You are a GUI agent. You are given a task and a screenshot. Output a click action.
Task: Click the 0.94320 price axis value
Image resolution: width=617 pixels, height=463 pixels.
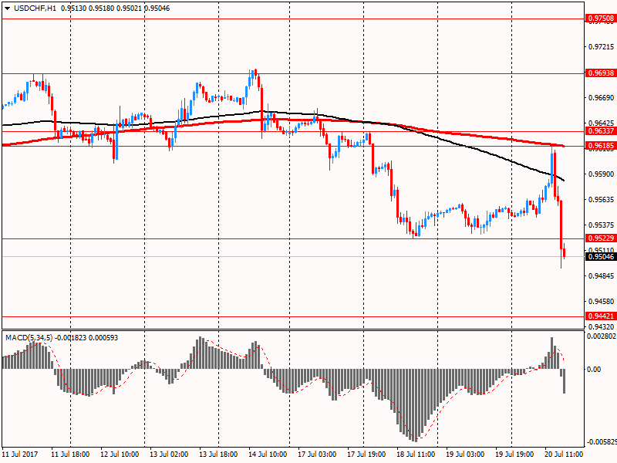tap(601, 326)
